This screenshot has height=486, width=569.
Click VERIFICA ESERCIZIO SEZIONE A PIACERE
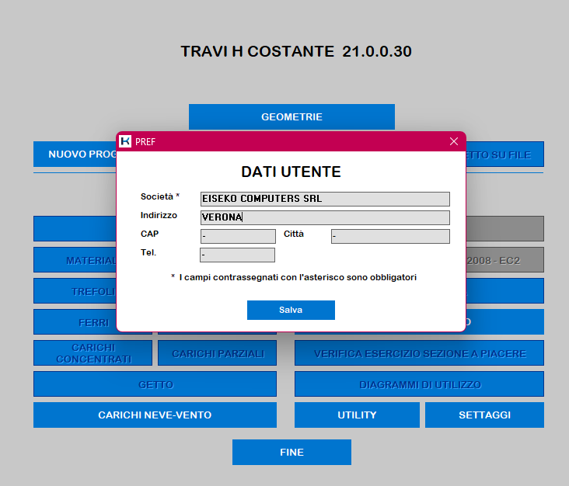(x=419, y=353)
